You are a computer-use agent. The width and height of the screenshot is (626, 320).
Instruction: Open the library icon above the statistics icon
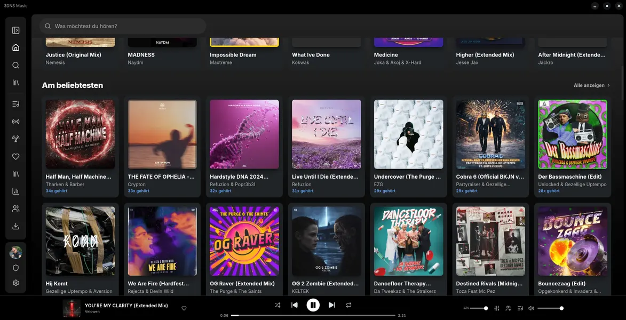pos(15,174)
